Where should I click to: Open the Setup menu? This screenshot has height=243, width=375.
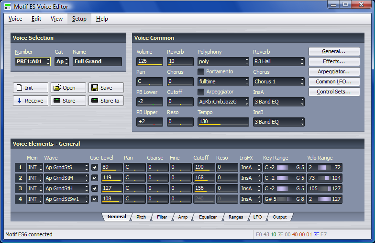79,19
